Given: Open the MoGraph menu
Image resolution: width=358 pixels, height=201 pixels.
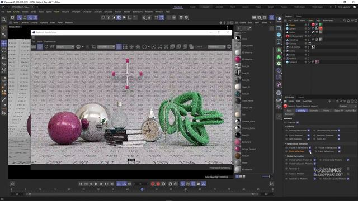Looking at the screenshot, I should 76,12.
